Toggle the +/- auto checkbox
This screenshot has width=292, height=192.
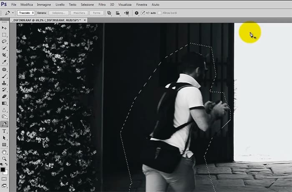143,13
